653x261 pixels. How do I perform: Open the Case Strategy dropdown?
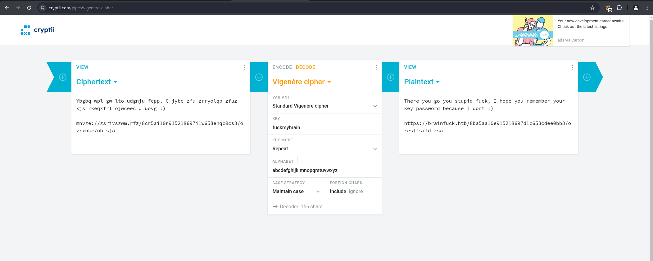point(296,192)
